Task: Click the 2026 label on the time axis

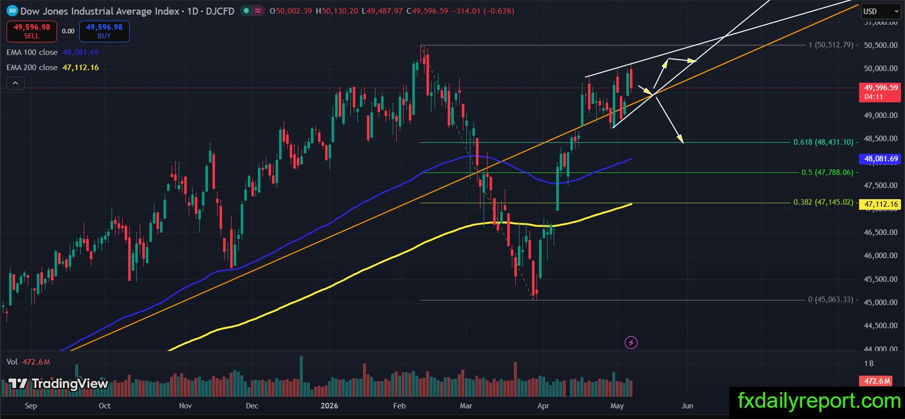Action: [330, 406]
